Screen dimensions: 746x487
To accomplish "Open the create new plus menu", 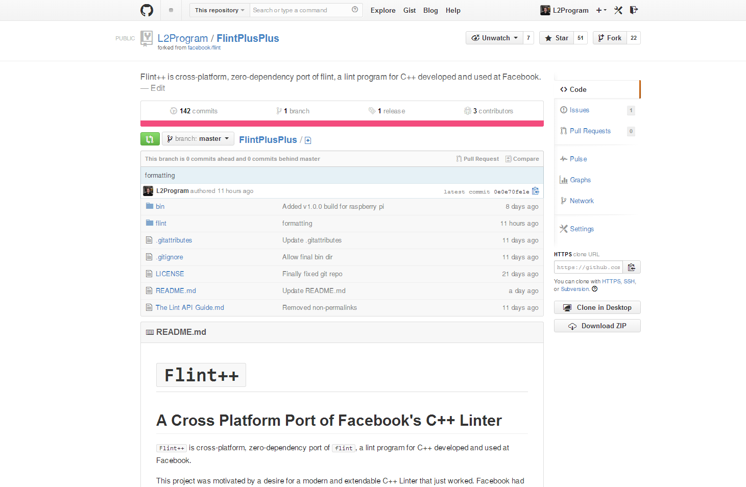I will tap(601, 10).
